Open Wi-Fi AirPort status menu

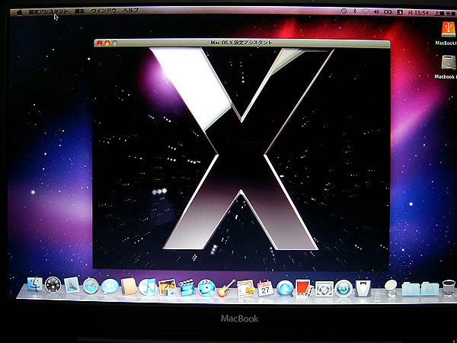[x=366, y=11]
